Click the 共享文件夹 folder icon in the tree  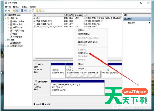click(11, 27)
